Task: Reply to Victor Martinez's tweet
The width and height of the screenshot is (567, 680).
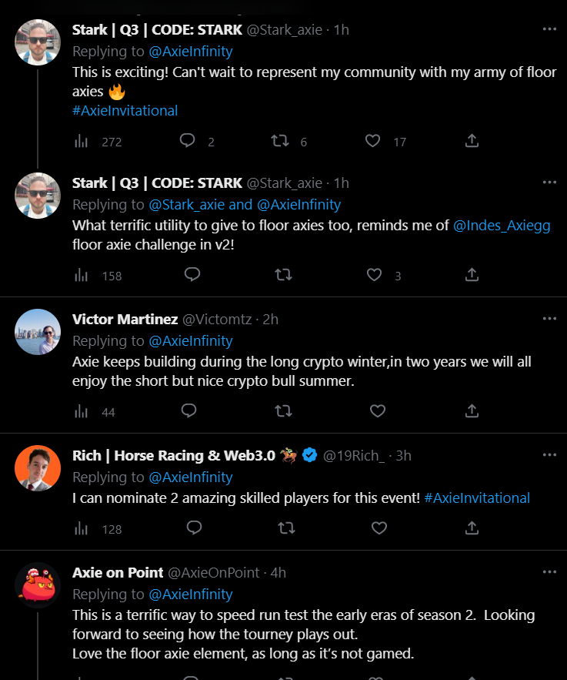Action: click(x=188, y=410)
